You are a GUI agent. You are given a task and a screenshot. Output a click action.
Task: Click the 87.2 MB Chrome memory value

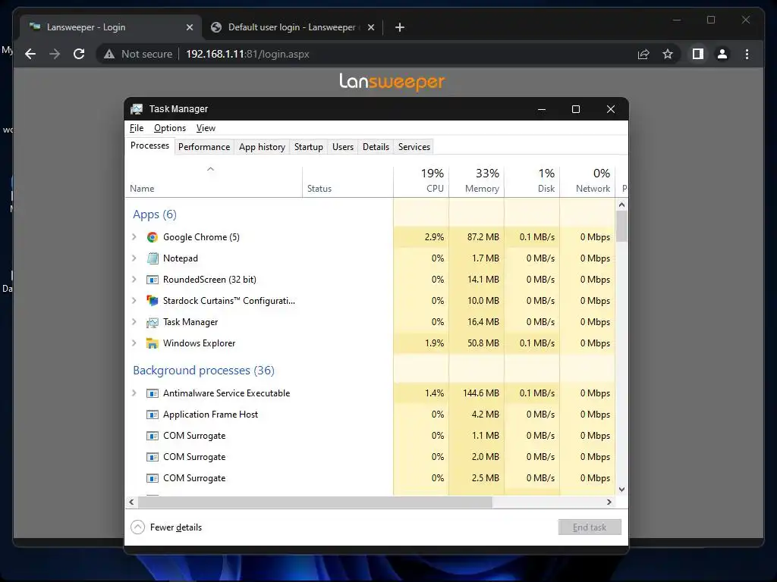[483, 237]
